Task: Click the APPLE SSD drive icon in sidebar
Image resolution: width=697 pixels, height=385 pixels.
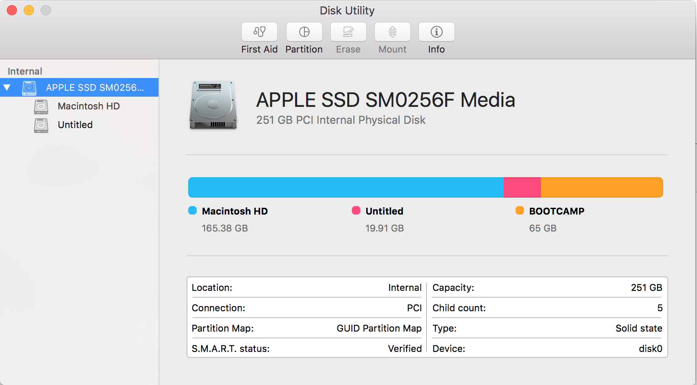Action: pyautogui.click(x=29, y=88)
